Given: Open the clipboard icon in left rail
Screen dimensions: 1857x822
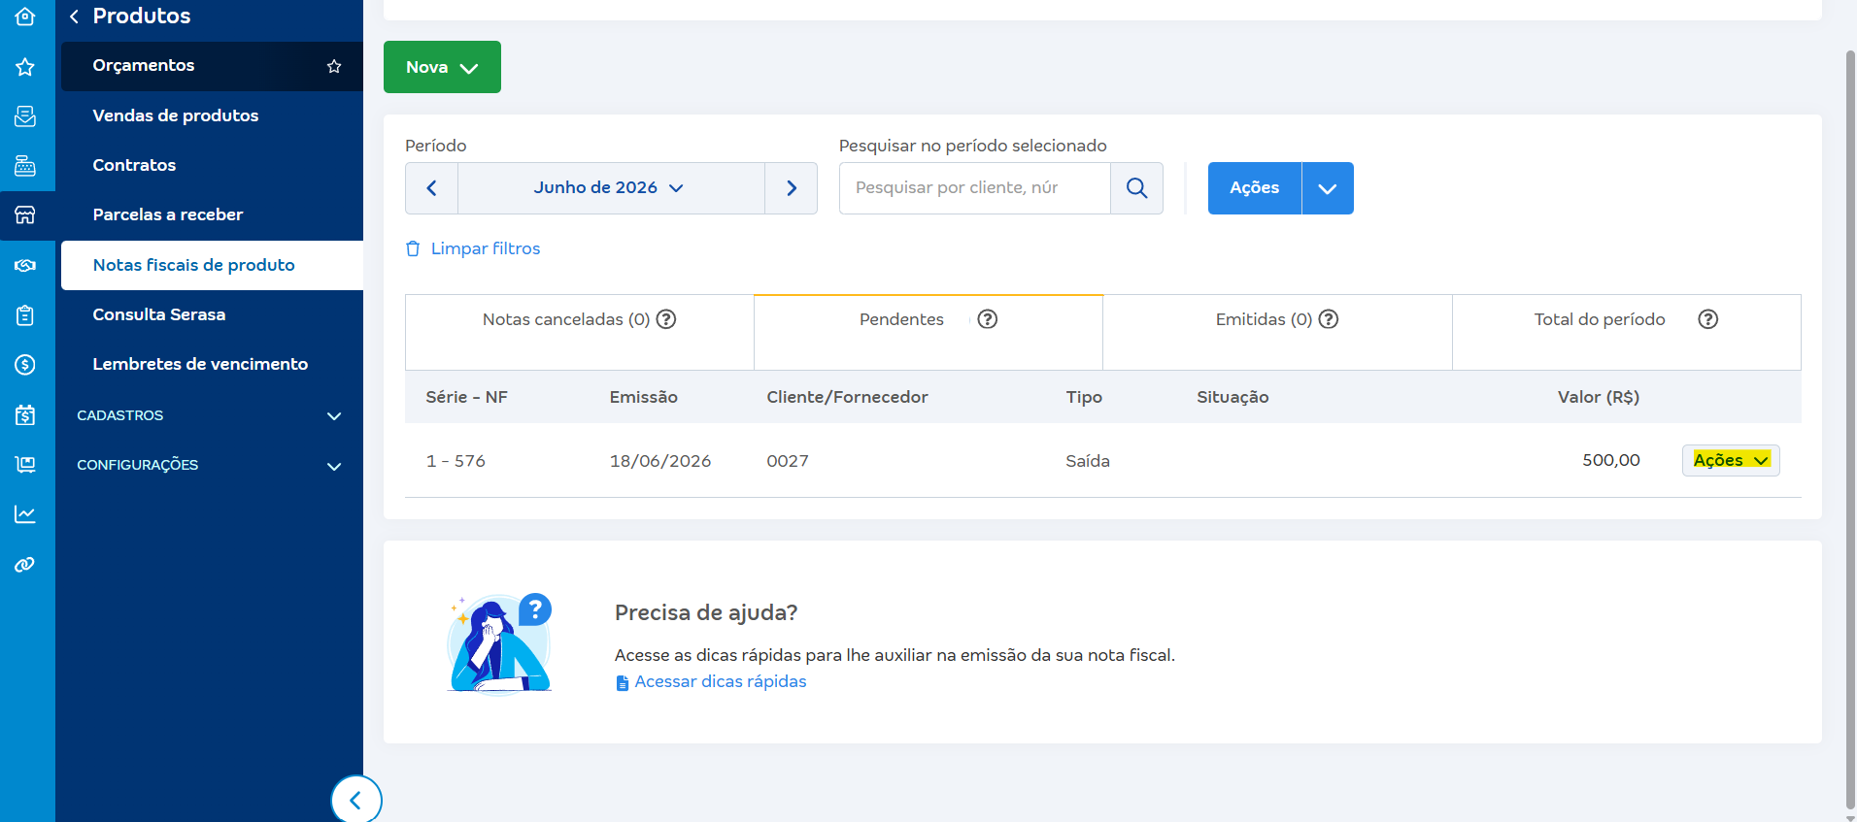Looking at the screenshot, I should pos(25,315).
